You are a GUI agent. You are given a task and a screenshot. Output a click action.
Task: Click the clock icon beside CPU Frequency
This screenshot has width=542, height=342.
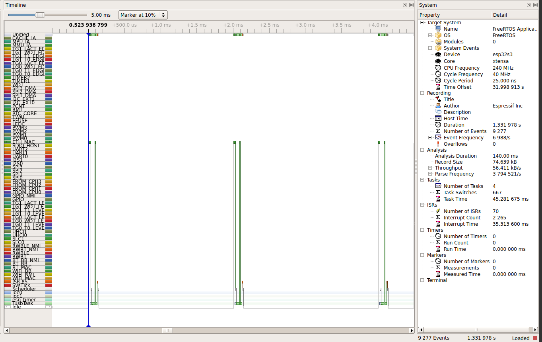tap(438, 68)
